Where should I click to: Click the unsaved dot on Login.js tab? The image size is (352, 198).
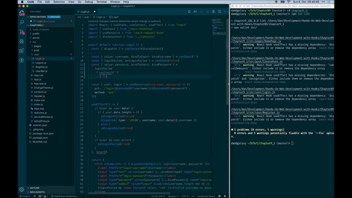[x=95, y=12]
